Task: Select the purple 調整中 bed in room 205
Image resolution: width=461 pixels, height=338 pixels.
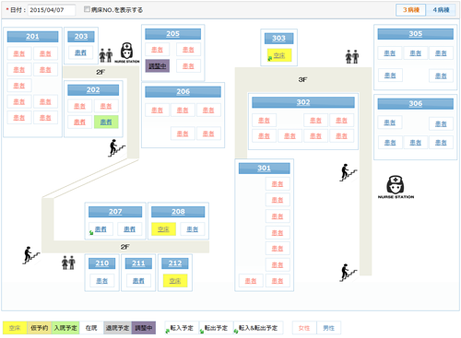Action: point(158,65)
